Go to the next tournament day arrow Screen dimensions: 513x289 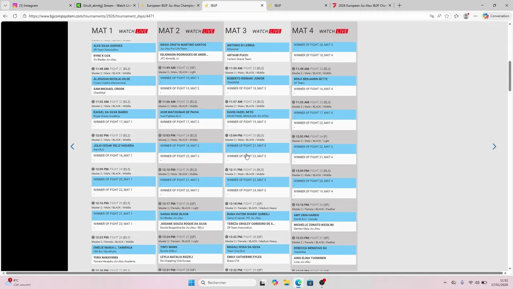point(494,147)
